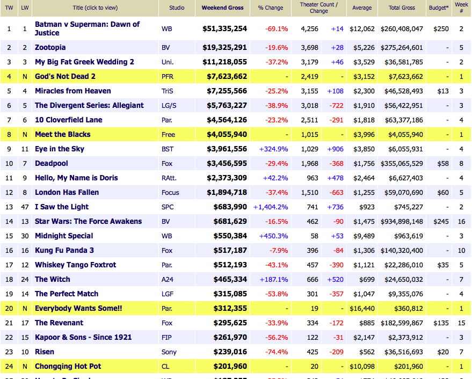Screen dimensions: 472x379
Task: Sort by % Change header
Action: (271, 8)
